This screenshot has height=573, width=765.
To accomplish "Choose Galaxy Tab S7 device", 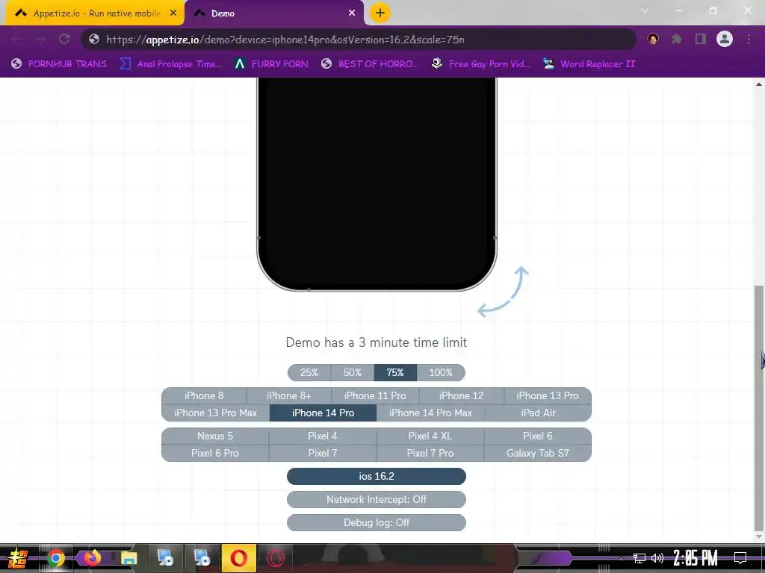I will click(x=538, y=453).
